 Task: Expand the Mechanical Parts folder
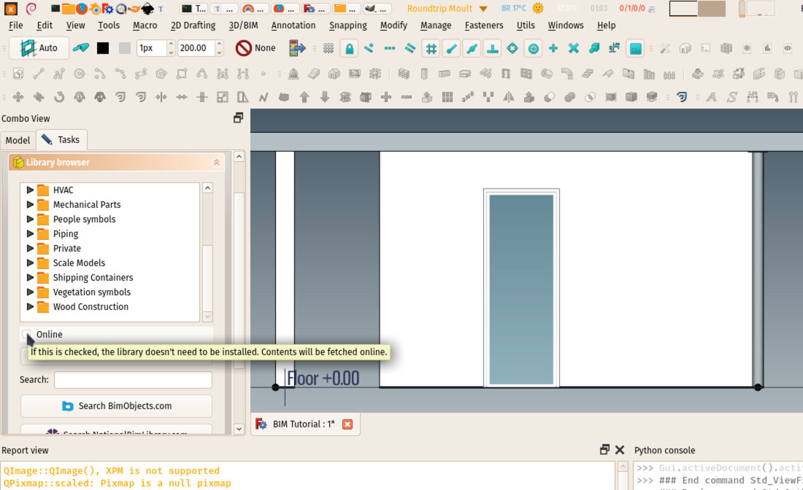click(x=30, y=205)
